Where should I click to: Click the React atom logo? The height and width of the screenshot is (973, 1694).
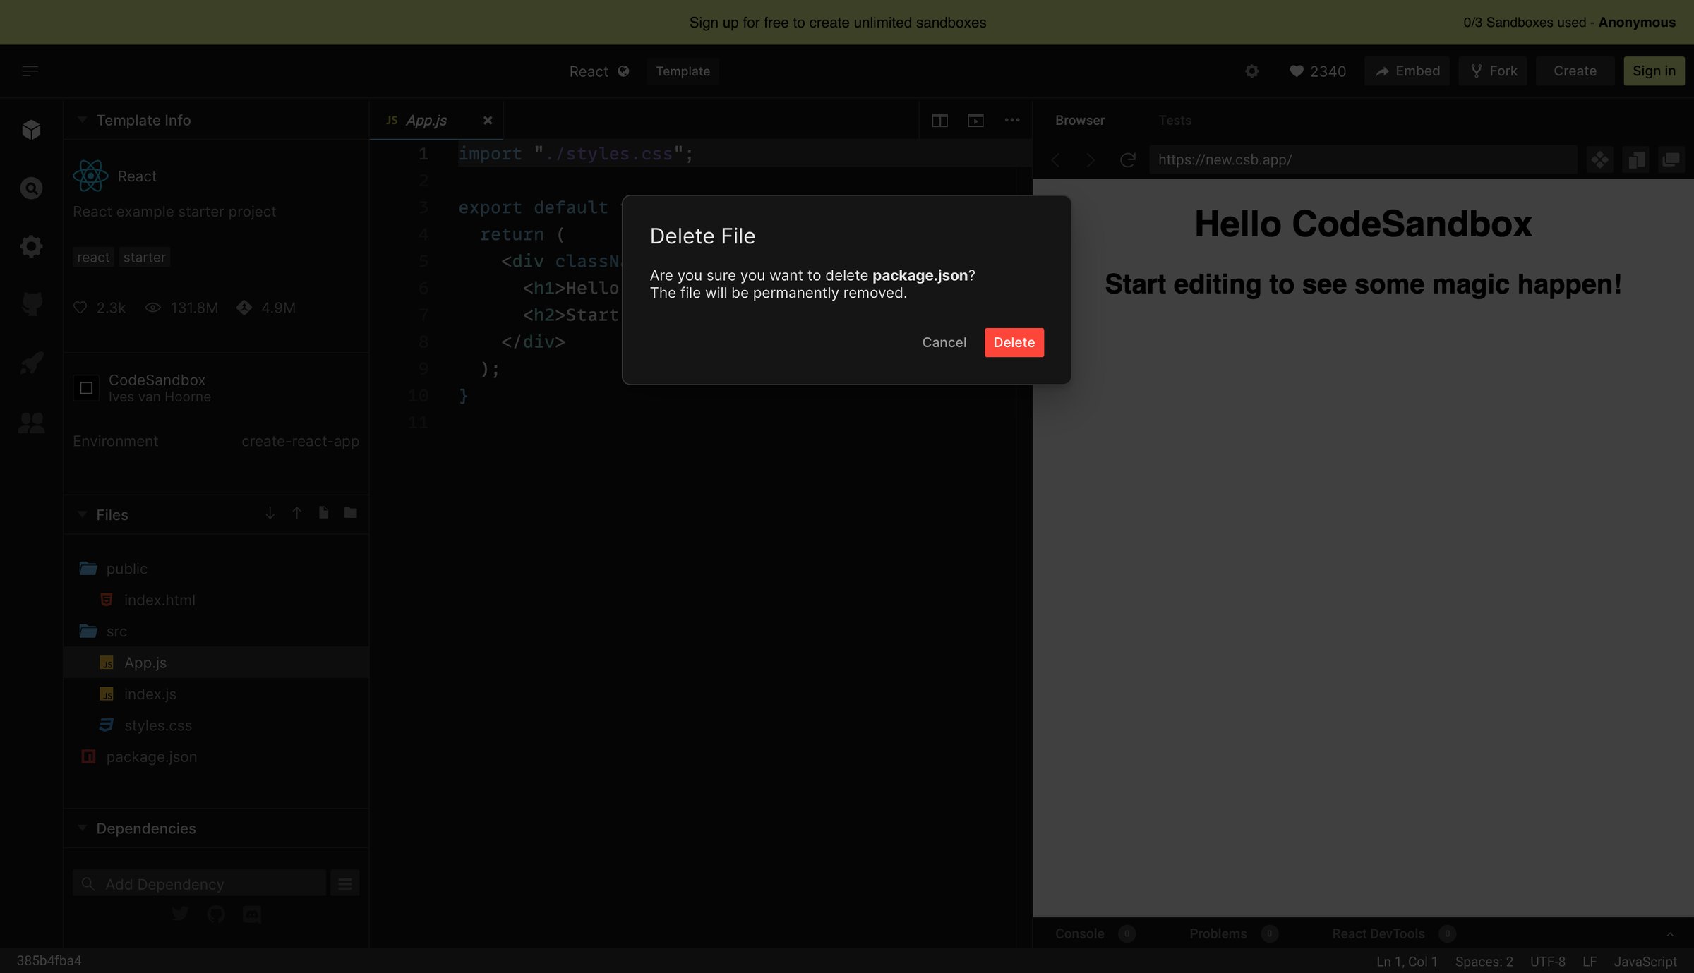(90, 176)
